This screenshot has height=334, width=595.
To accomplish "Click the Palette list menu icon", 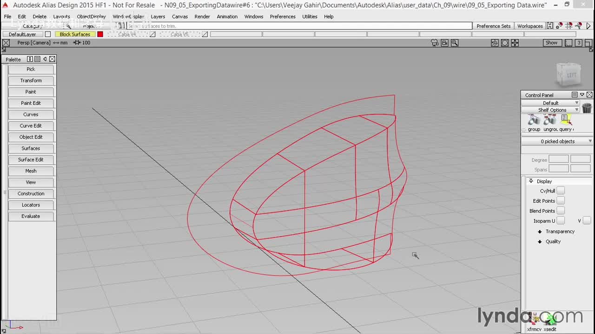I will 37,59.
